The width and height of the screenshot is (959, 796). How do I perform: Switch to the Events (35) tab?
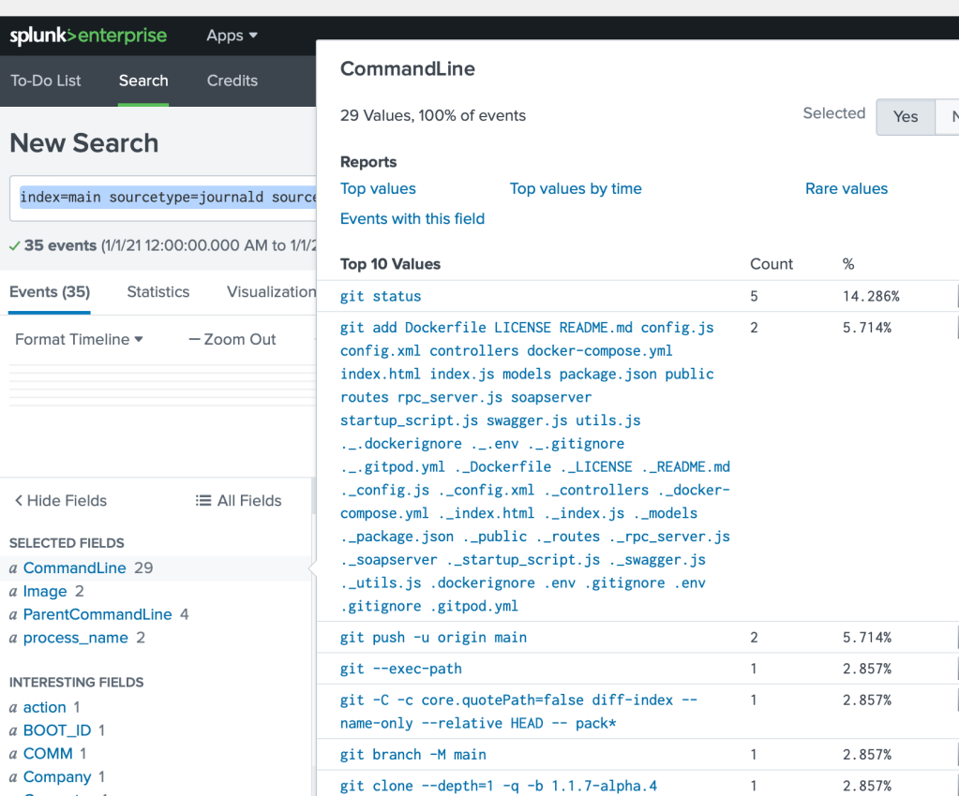(x=50, y=292)
